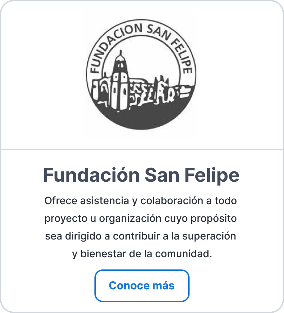Click the line "Ofrece asistencia y colaboración a todo"
Viewport: 284px width, 313px height.
pos(141,201)
